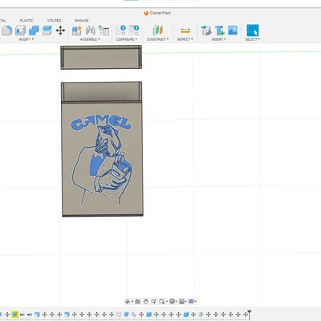The width and height of the screenshot is (321, 321).
Task: Expand the ASSEMBLE dropdown menu
Action: (x=90, y=39)
